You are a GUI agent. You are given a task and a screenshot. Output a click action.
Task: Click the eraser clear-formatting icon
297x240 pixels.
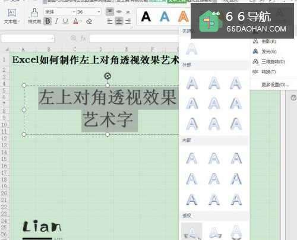(89, 21)
